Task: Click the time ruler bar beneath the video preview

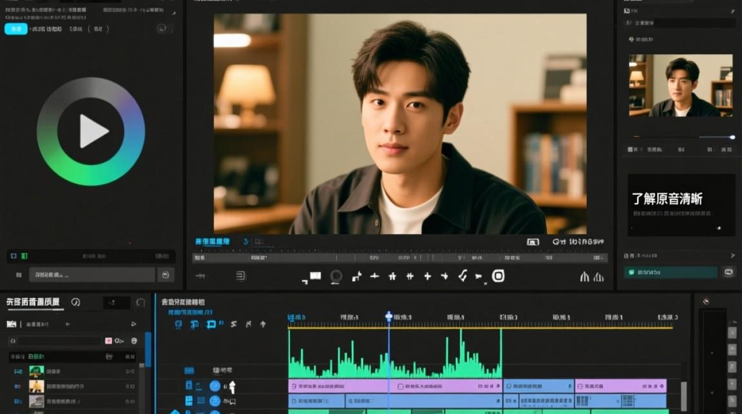Action: [x=400, y=258]
